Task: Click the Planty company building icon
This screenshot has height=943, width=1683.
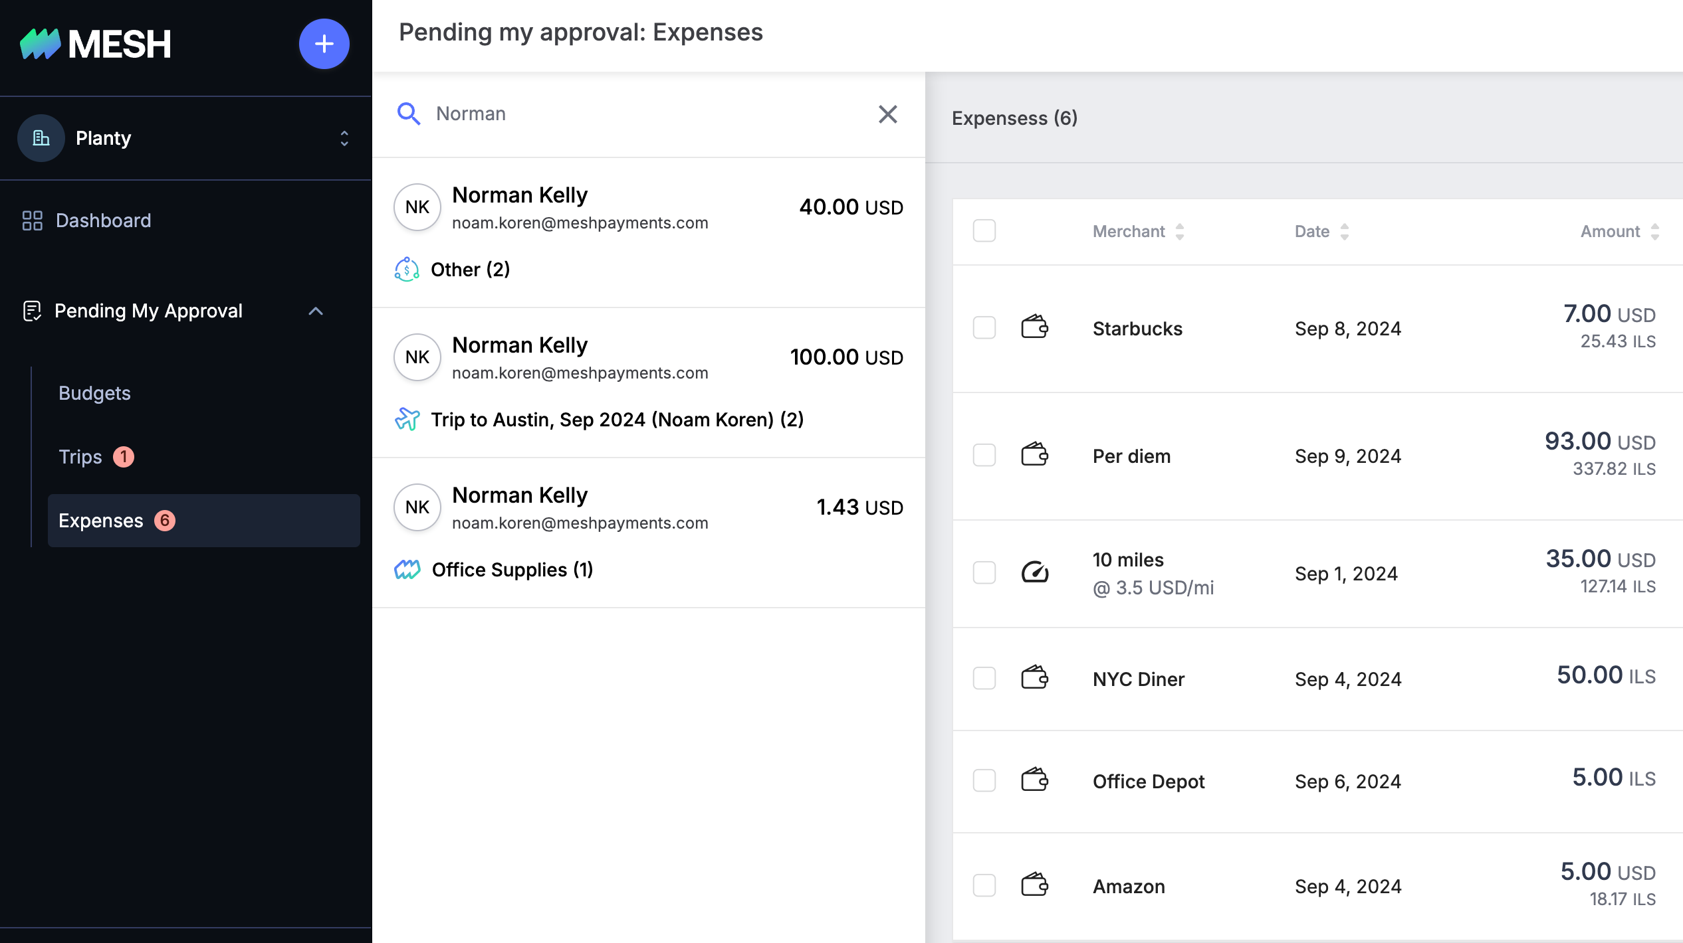Action: tap(41, 138)
